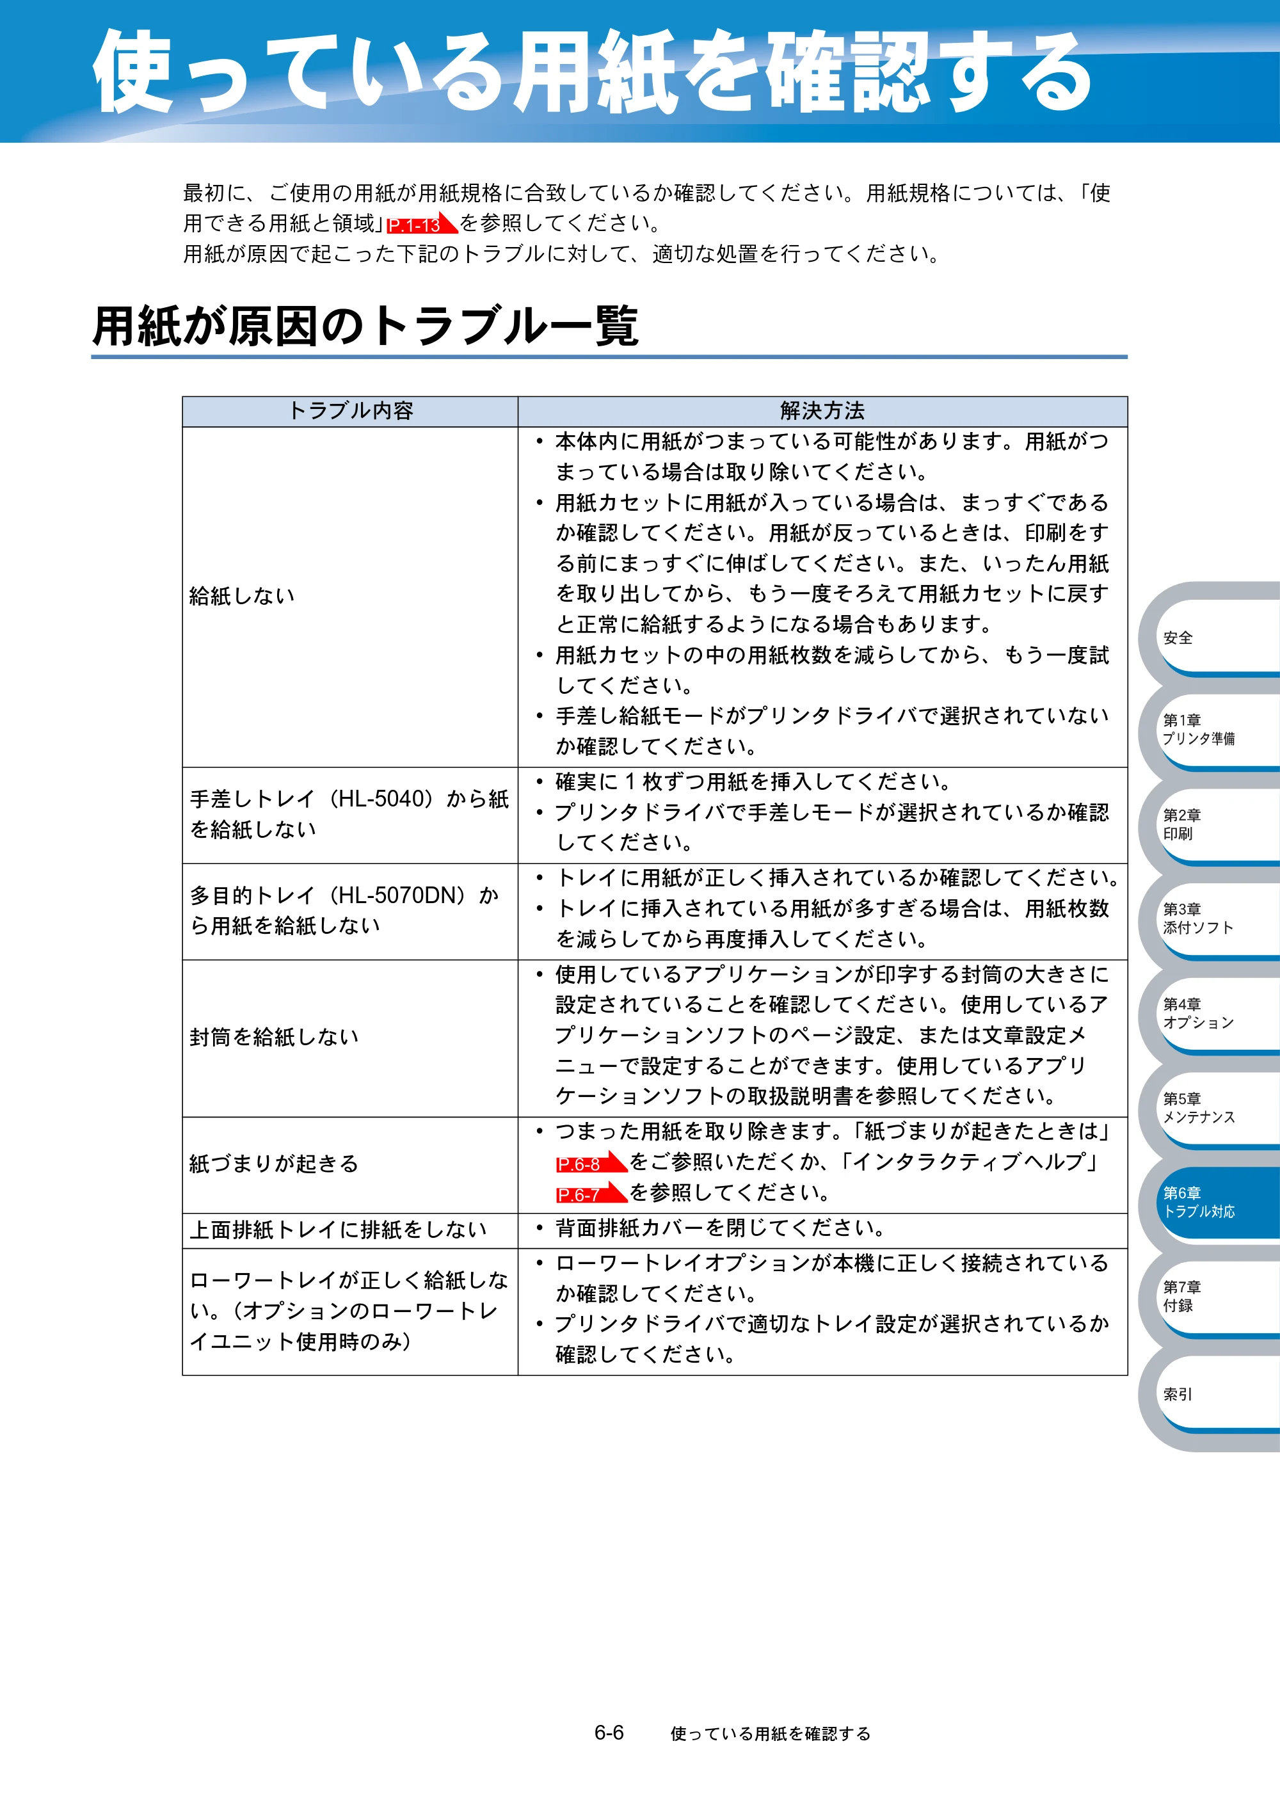Follow the P.6-7 page reference link
Screen dimensions: 1280x1812
[591, 1193]
